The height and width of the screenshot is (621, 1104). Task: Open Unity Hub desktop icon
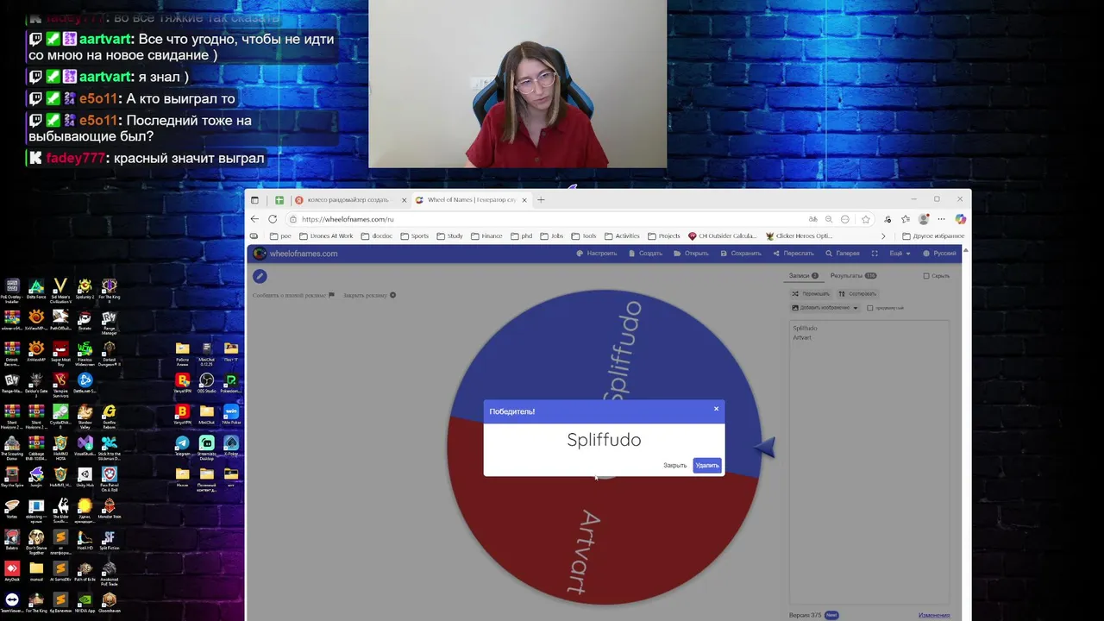click(x=85, y=477)
